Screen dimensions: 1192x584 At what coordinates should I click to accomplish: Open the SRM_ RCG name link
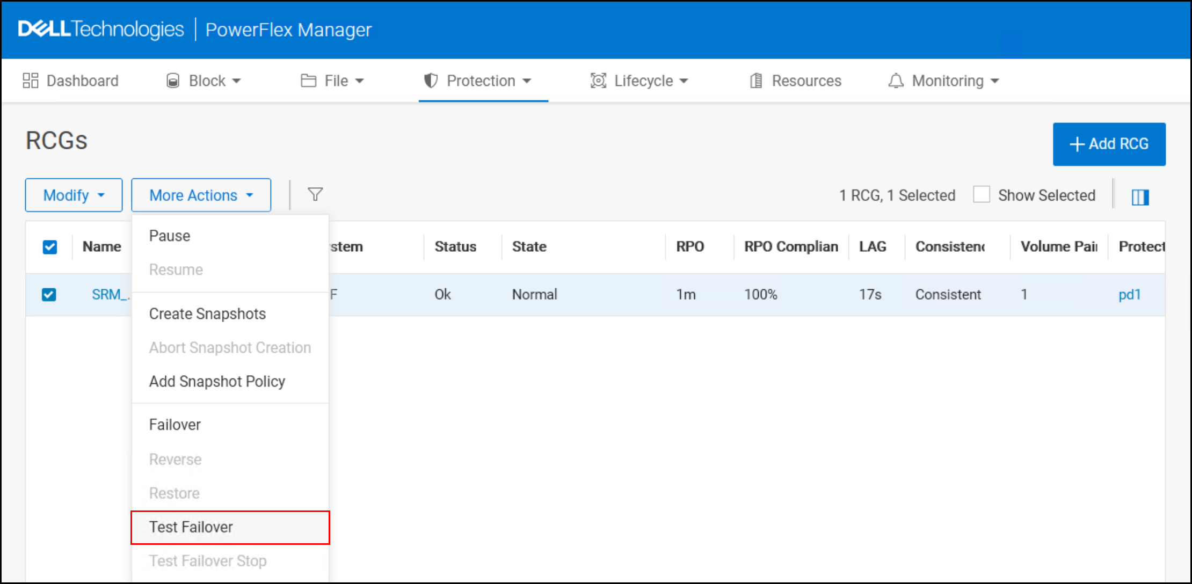(111, 295)
